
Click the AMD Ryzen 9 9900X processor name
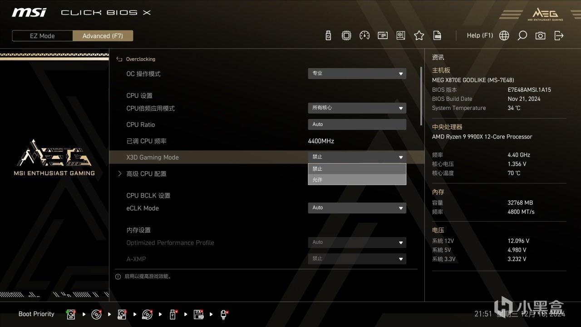pyautogui.click(x=482, y=137)
